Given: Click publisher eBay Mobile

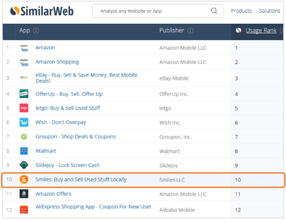Looking at the screenshot, I should 174,78.
